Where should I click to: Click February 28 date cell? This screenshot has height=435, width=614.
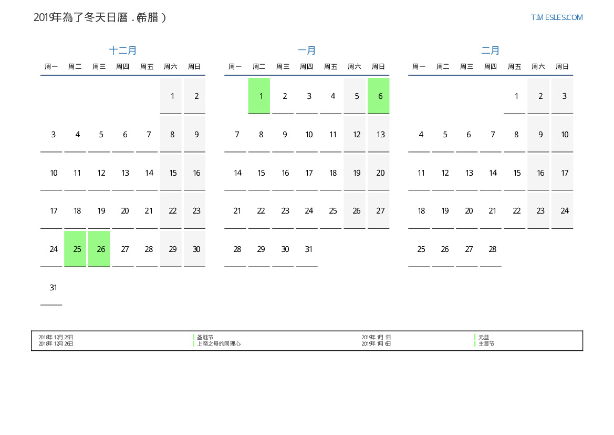click(x=492, y=249)
